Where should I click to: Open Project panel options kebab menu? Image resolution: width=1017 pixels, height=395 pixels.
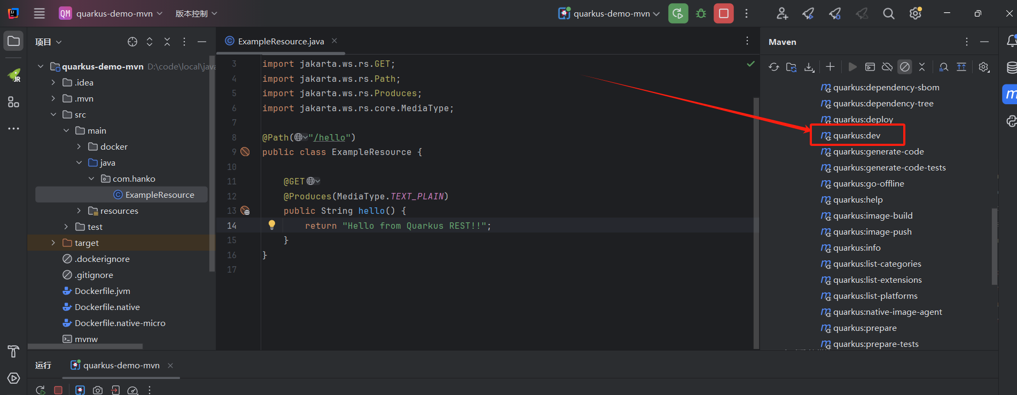coord(184,42)
